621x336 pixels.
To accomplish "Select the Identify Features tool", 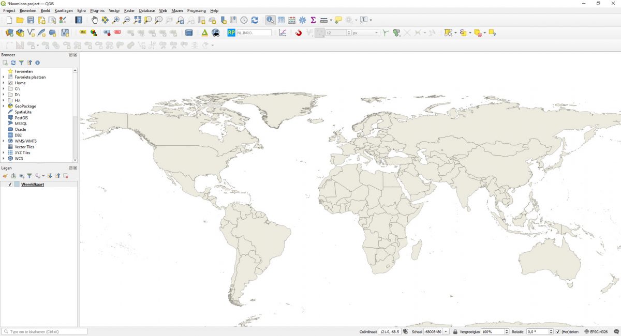I will [x=270, y=20].
